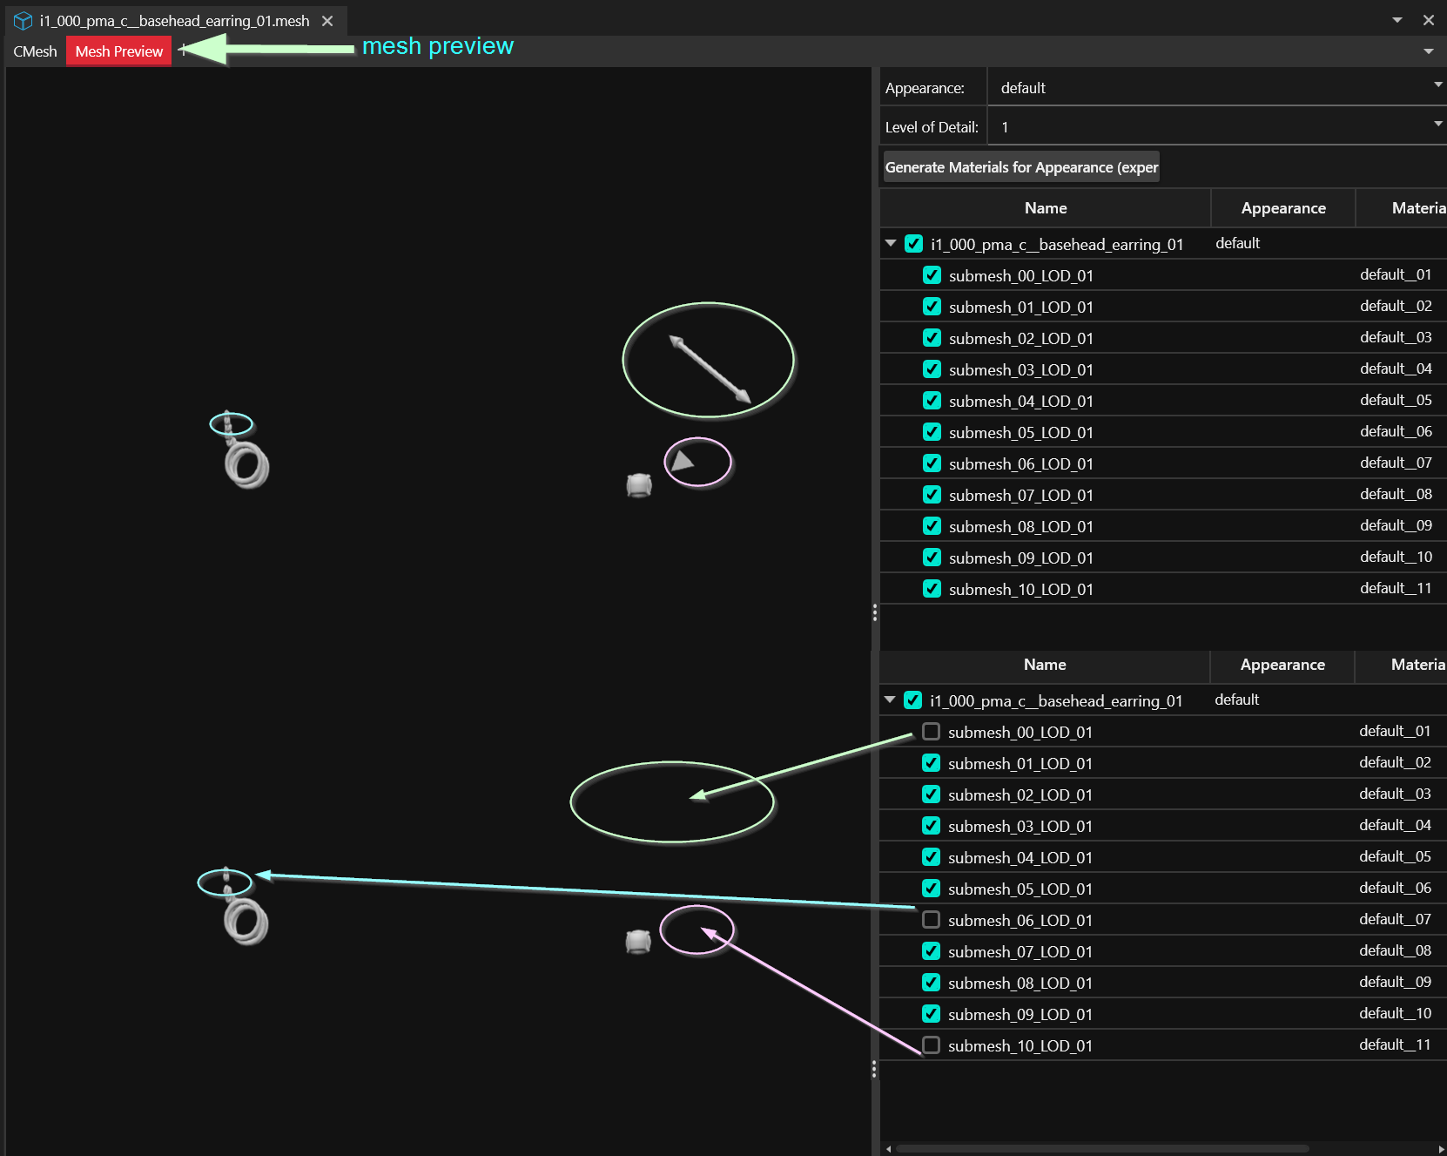Click the upper panel splitter dots handle

click(x=874, y=612)
